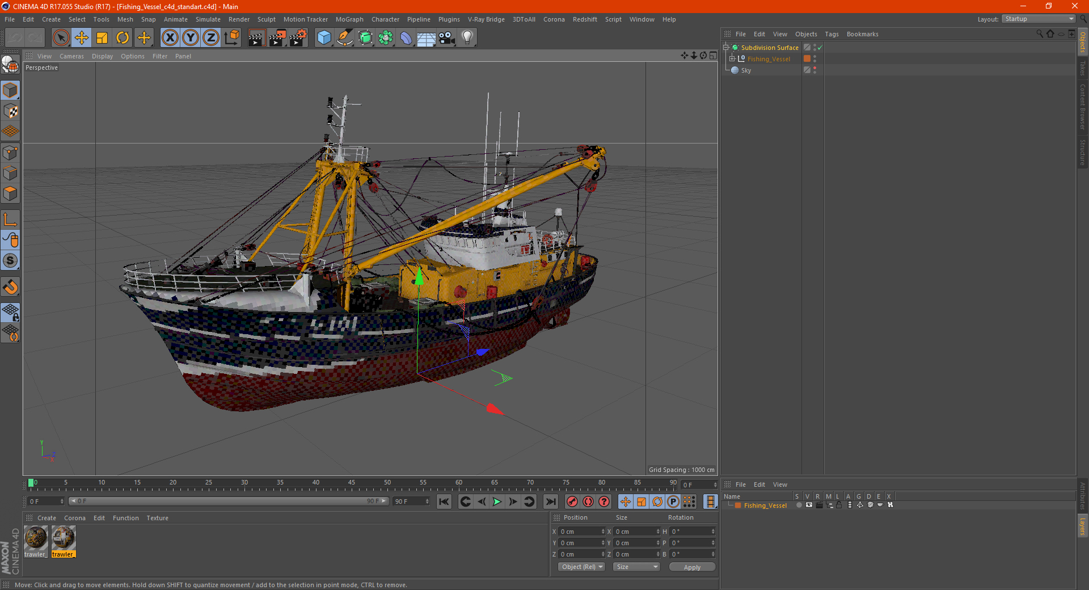Click the coordinate system icon
This screenshot has height=590, width=1089.
[231, 38]
